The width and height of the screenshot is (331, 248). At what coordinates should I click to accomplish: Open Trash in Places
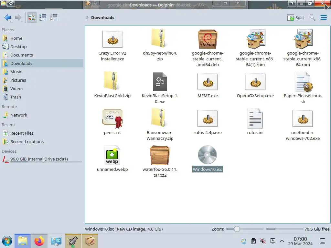tap(42, 97)
